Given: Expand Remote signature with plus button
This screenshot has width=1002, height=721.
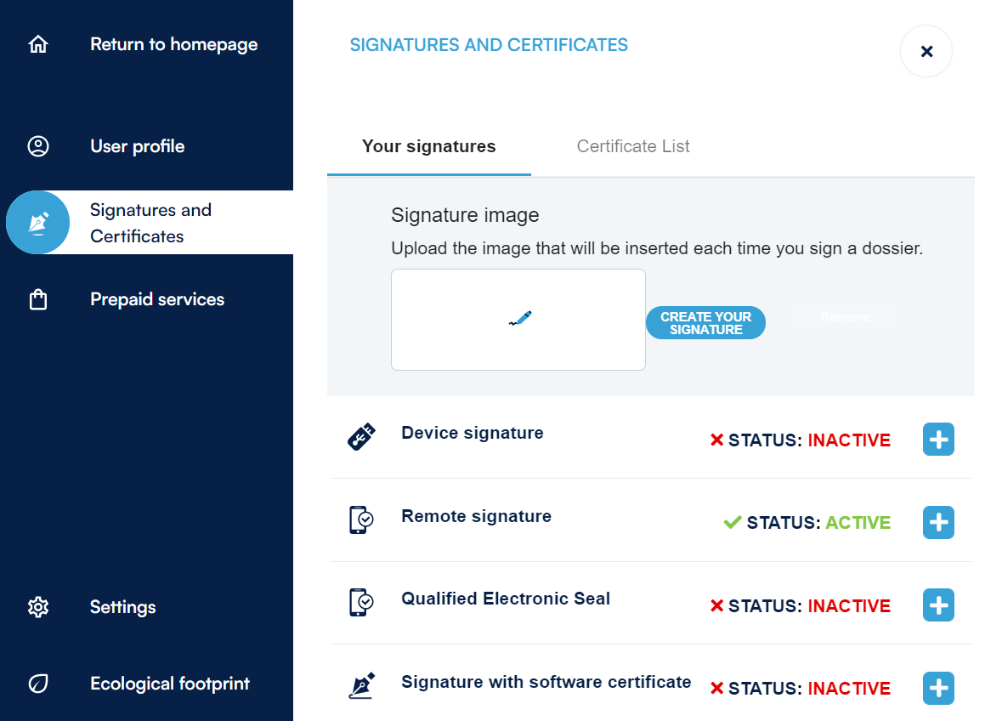Looking at the screenshot, I should 938,522.
